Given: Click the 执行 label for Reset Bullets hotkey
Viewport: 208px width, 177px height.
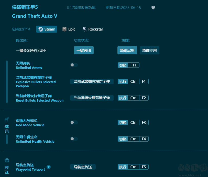Looking at the screenshot, I should click(x=123, y=98).
